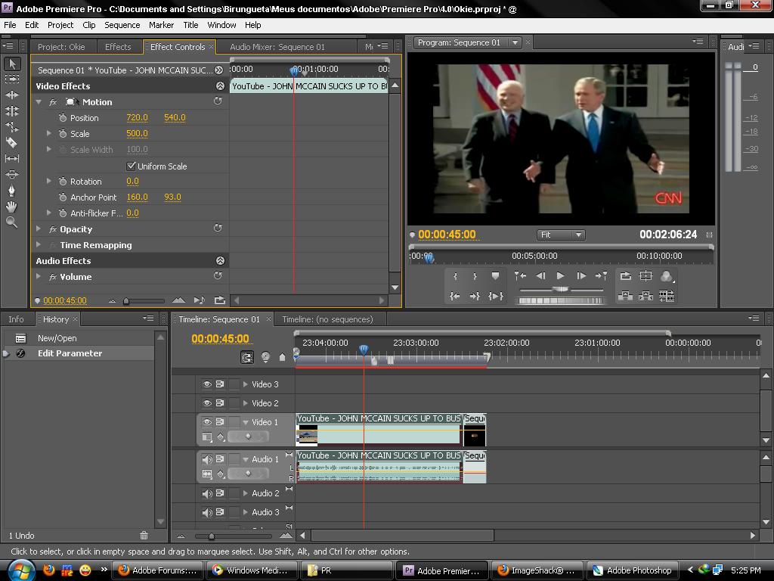Expand the Volume audio effect
Image resolution: width=774 pixels, height=581 pixels.
(39, 277)
